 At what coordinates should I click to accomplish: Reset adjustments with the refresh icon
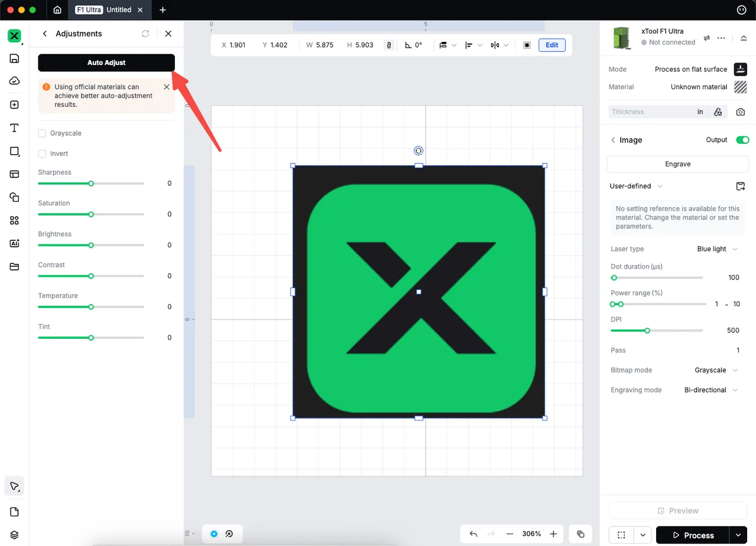pos(145,34)
